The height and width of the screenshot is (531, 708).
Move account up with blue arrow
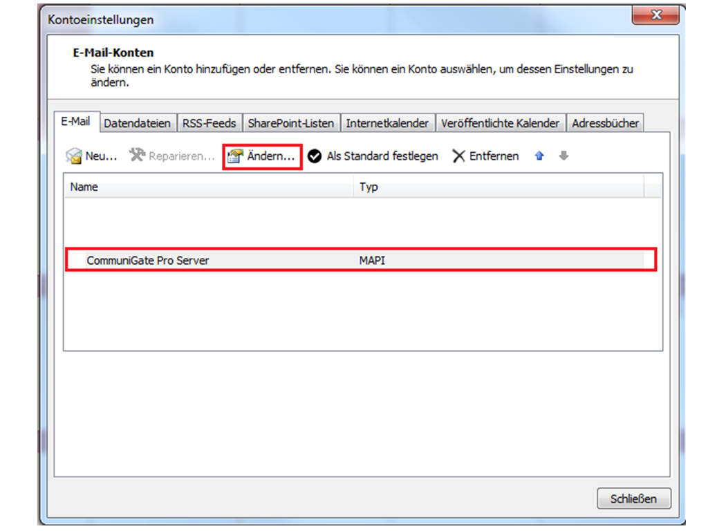[x=539, y=156]
